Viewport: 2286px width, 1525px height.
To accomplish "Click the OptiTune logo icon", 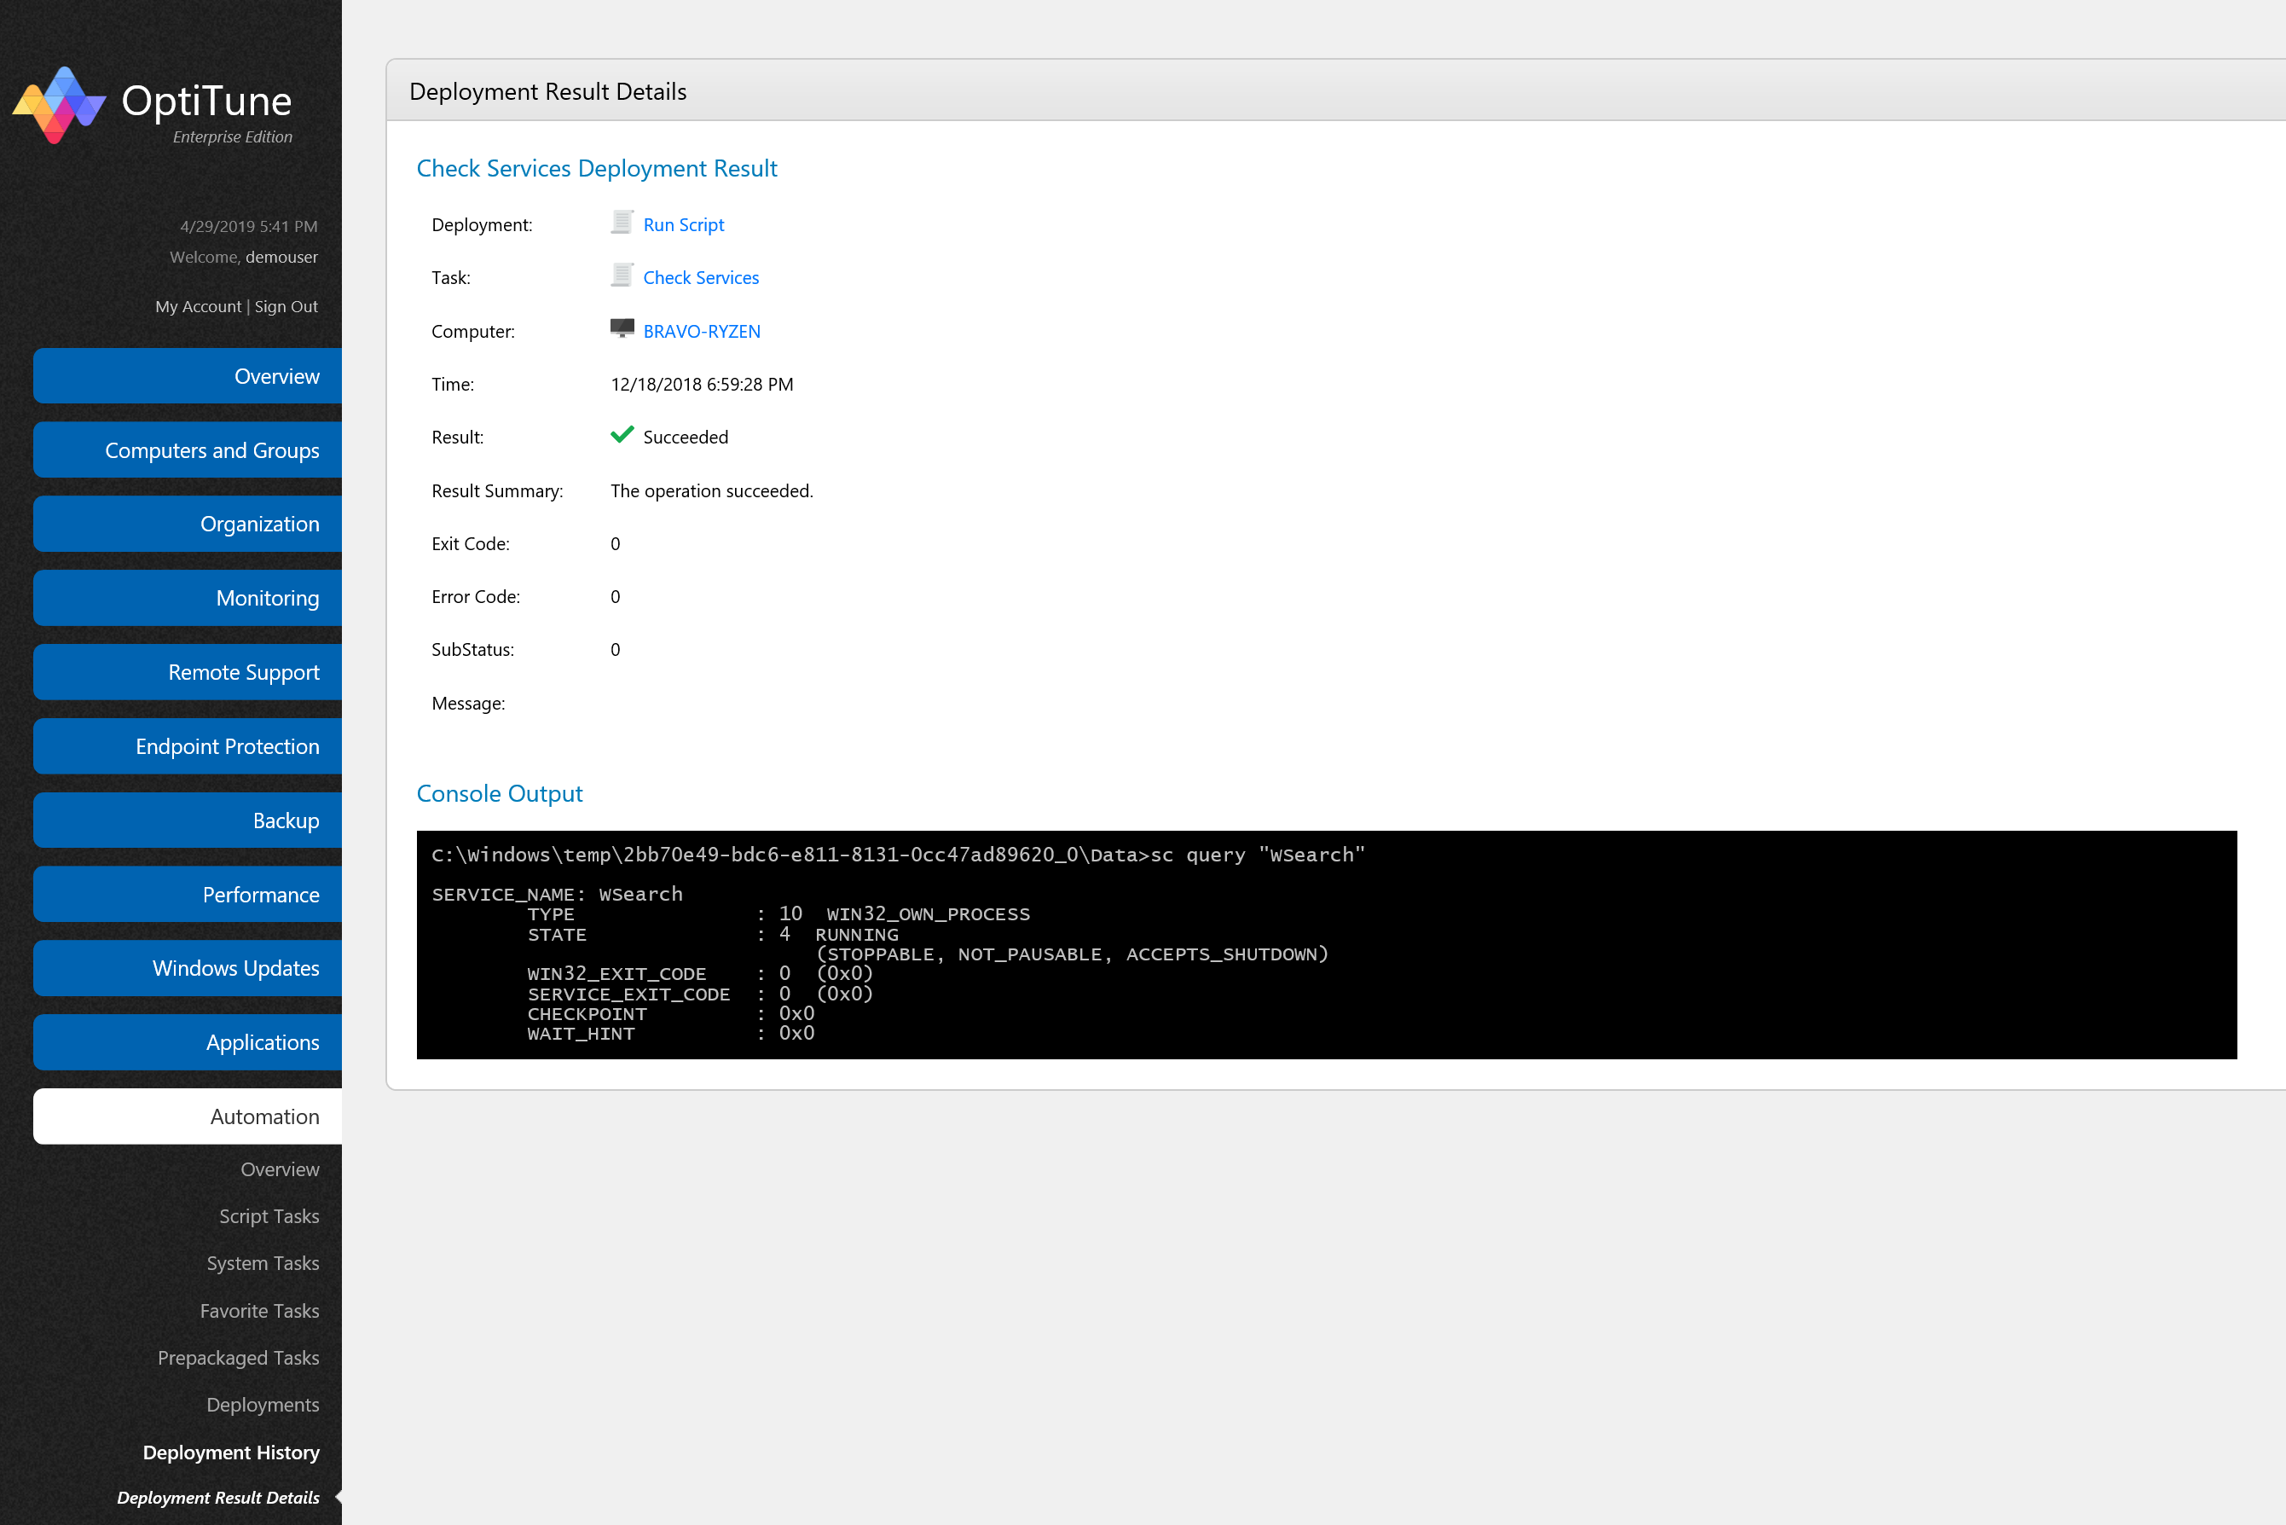I will (61, 103).
